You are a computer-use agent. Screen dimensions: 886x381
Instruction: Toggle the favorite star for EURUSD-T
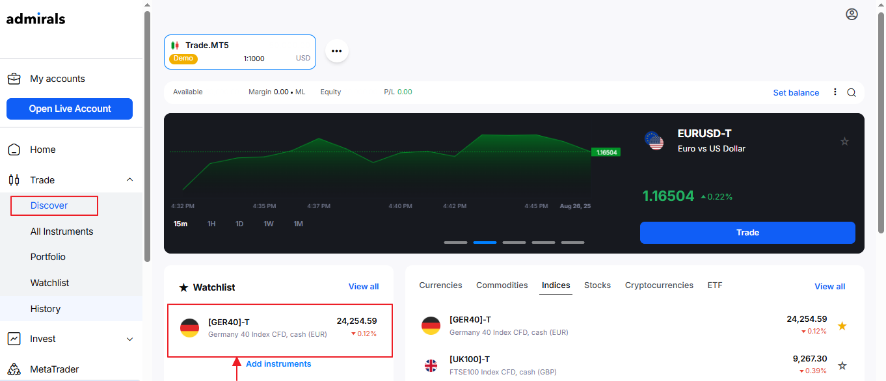844,141
